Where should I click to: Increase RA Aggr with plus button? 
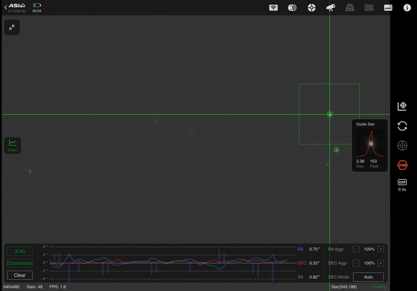click(x=381, y=249)
